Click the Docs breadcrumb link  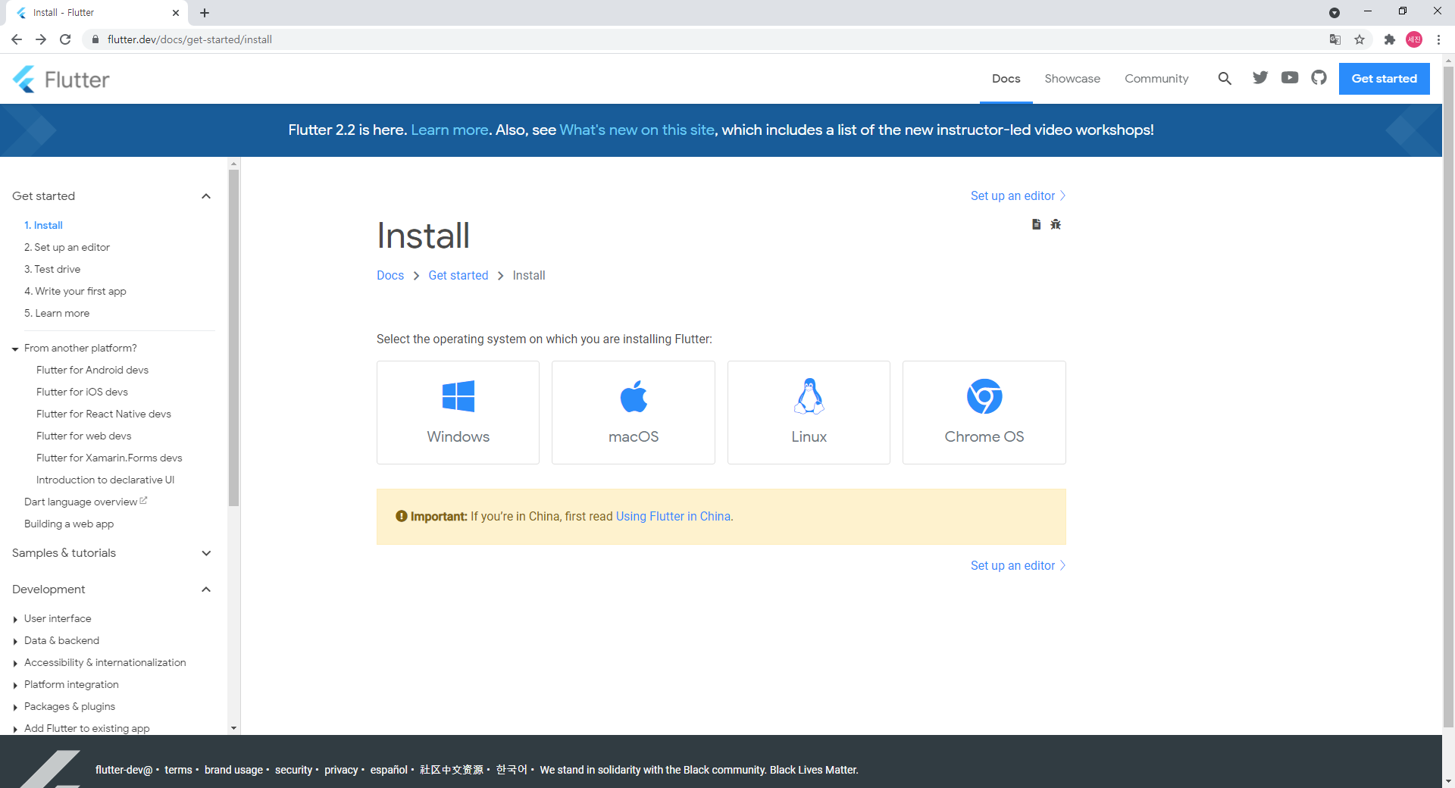(390, 275)
